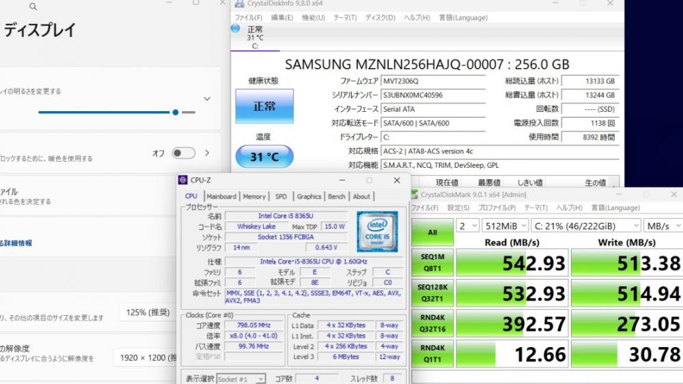Click the 8392 時間 power-on hours value
Image resolution: width=683 pixels, height=384 pixels.
click(x=590, y=137)
